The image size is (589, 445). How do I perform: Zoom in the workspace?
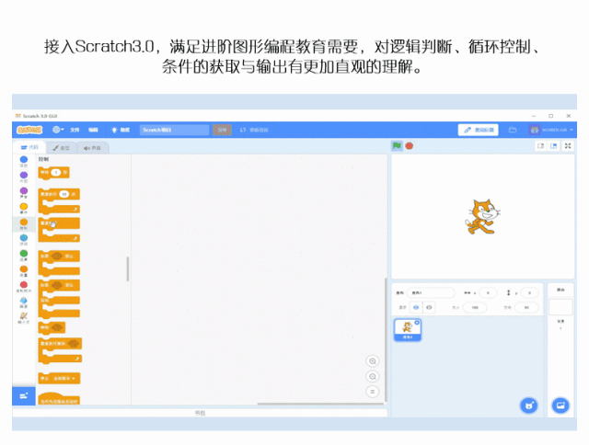point(372,361)
